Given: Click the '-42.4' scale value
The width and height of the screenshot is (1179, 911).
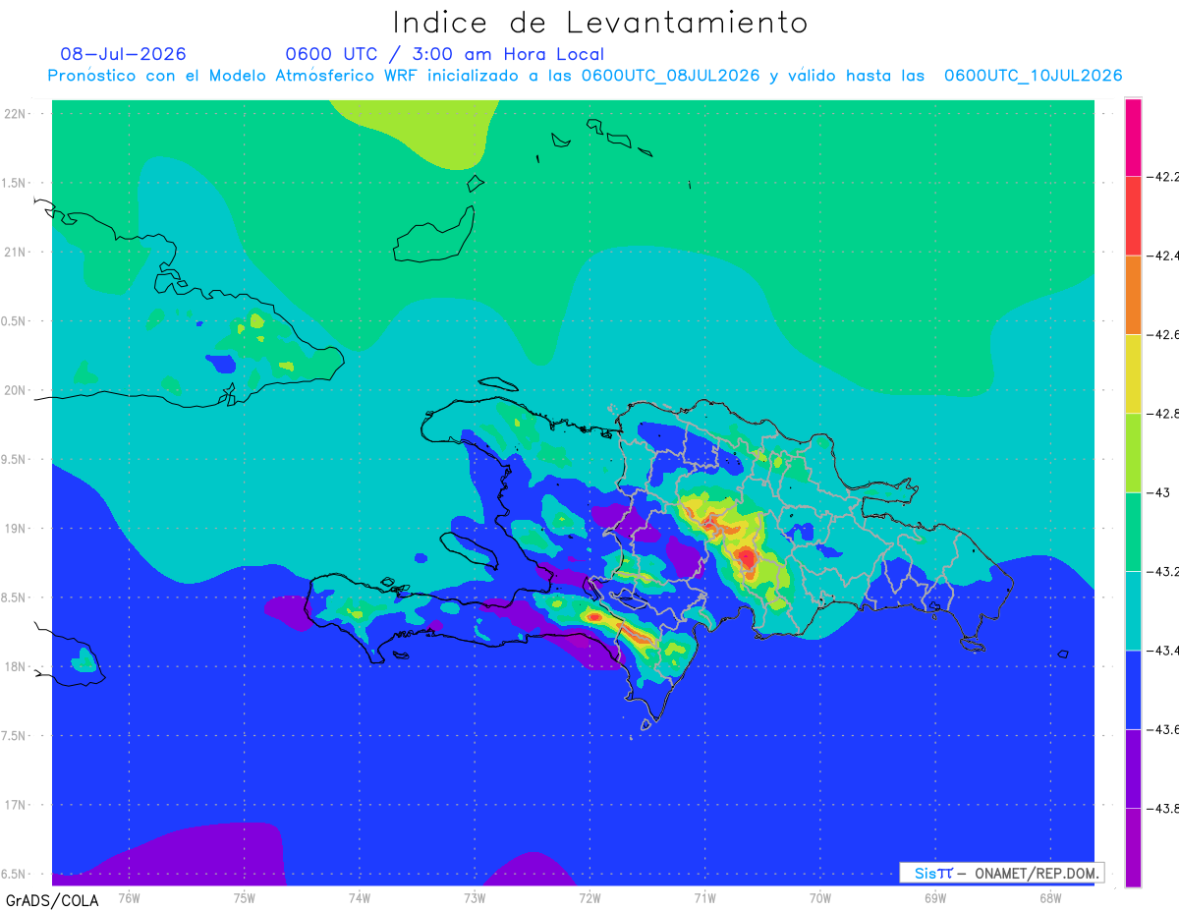Looking at the screenshot, I should coord(1163,256).
